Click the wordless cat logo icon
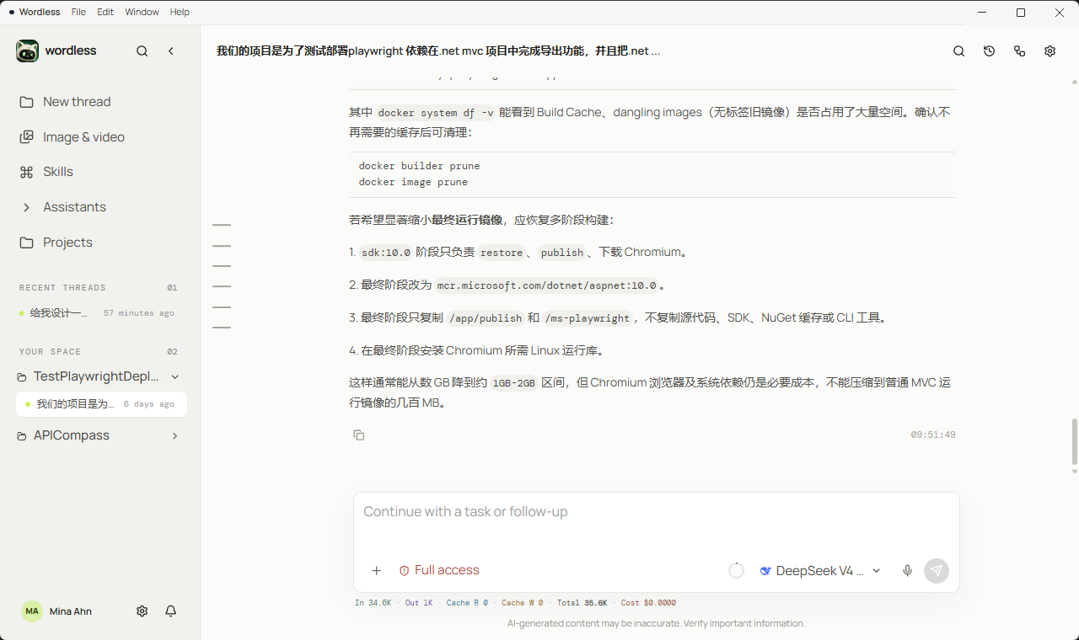This screenshot has width=1079, height=640. coord(27,51)
